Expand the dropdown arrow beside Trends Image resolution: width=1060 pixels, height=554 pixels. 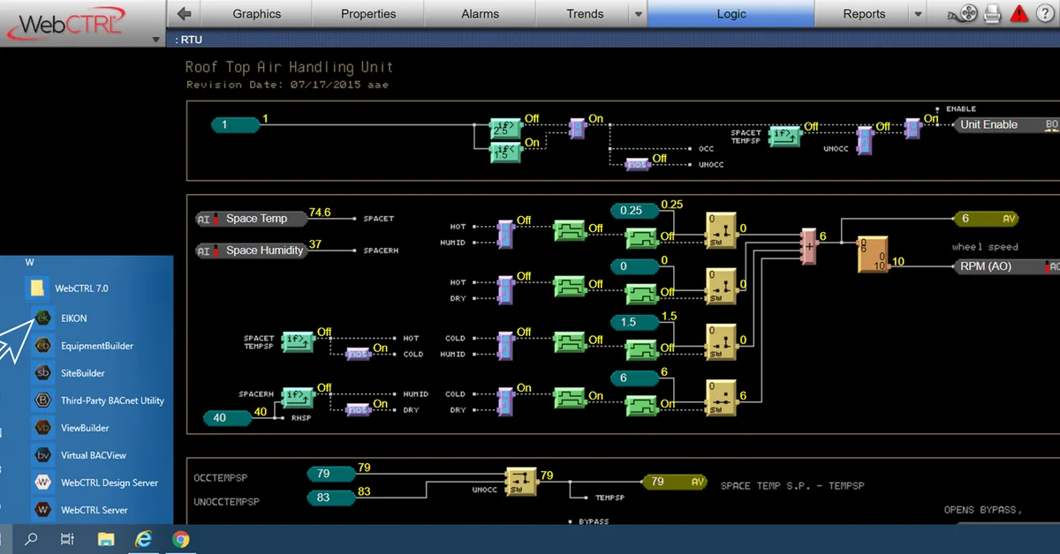638,14
